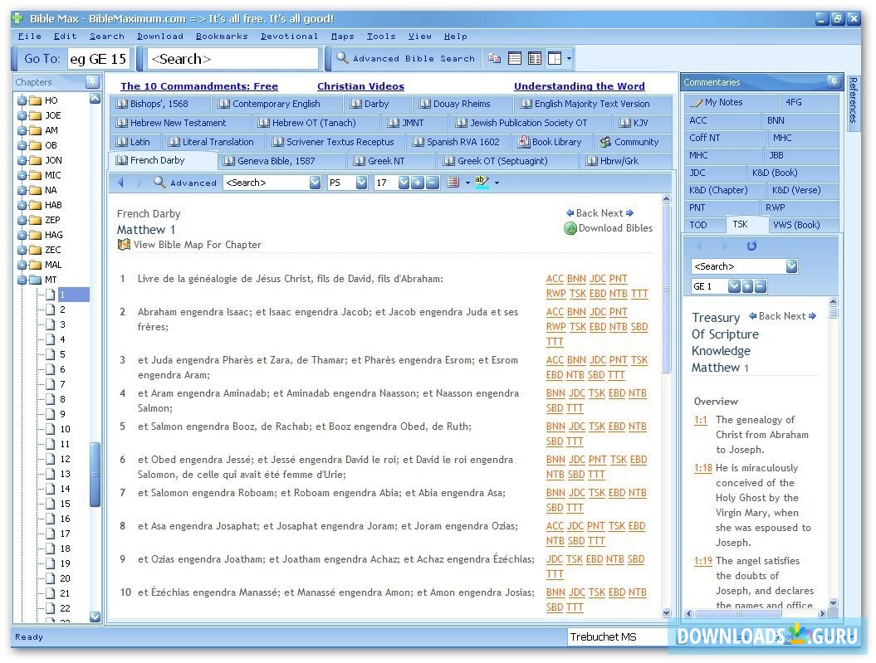Image resolution: width=876 pixels, height=663 pixels.
Task: Click the ab highlighter tool icon
Action: click(x=482, y=182)
